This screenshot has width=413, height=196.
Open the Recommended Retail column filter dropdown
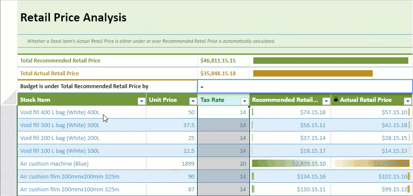pyautogui.click(x=325, y=101)
